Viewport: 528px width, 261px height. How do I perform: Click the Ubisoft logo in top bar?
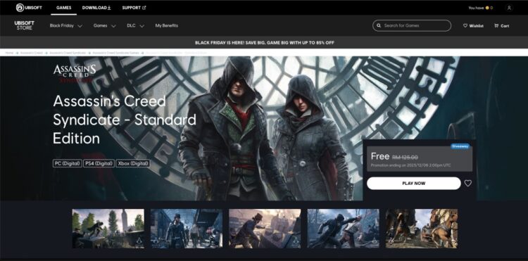(x=29, y=8)
